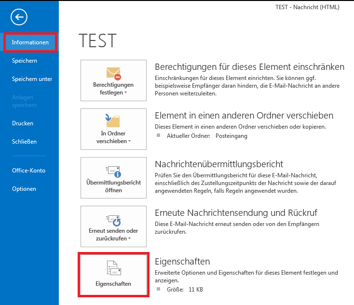The width and height of the screenshot is (354, 305).
Task: Click the Eigenschaften document icon
Action: [113, 268]
